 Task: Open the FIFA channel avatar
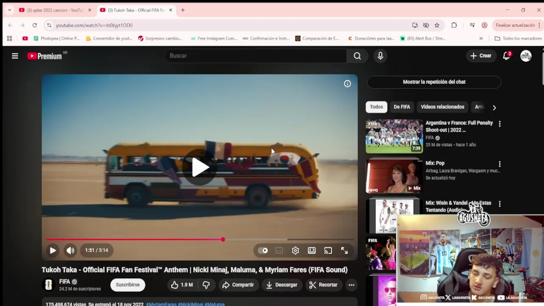(x=48, y=285)
